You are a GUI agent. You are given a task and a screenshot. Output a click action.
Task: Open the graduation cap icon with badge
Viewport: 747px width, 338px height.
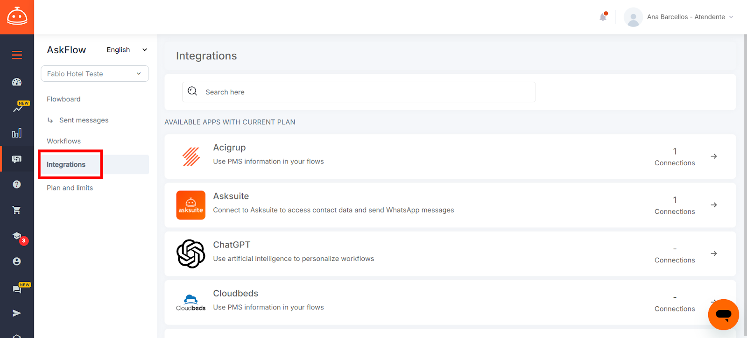pos(17,236)
